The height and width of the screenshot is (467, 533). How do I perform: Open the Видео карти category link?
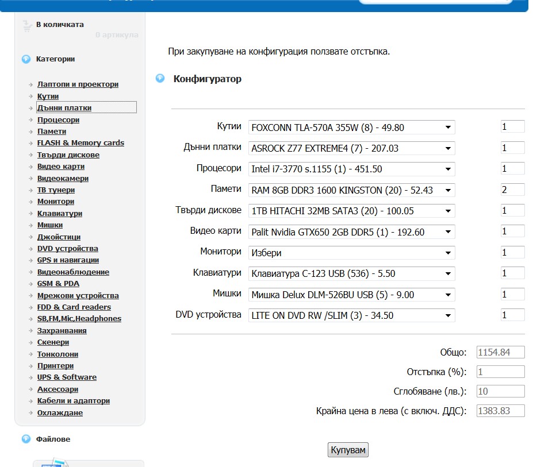(x=61, y=167)
